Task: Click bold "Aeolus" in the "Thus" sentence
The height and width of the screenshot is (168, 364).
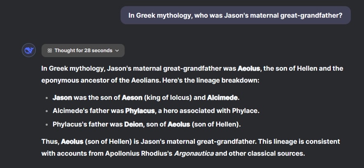Action: tap(72, 142)
